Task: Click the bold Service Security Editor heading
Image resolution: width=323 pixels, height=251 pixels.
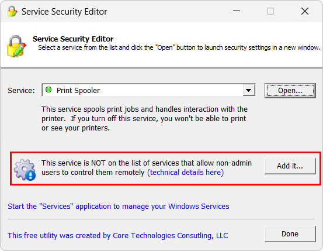Action: pyautogui.click(x=73, y=39)
